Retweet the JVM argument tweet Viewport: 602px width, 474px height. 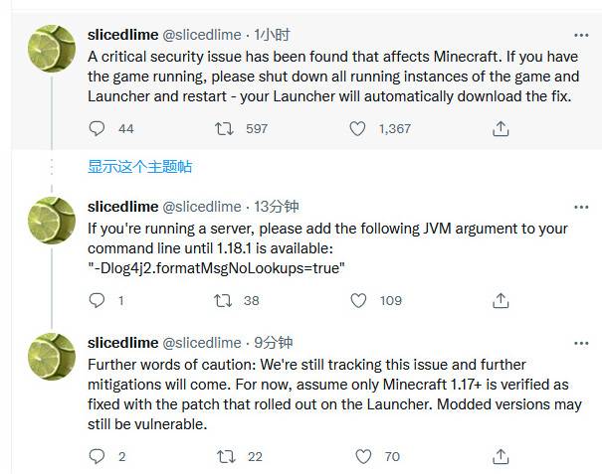225,300
